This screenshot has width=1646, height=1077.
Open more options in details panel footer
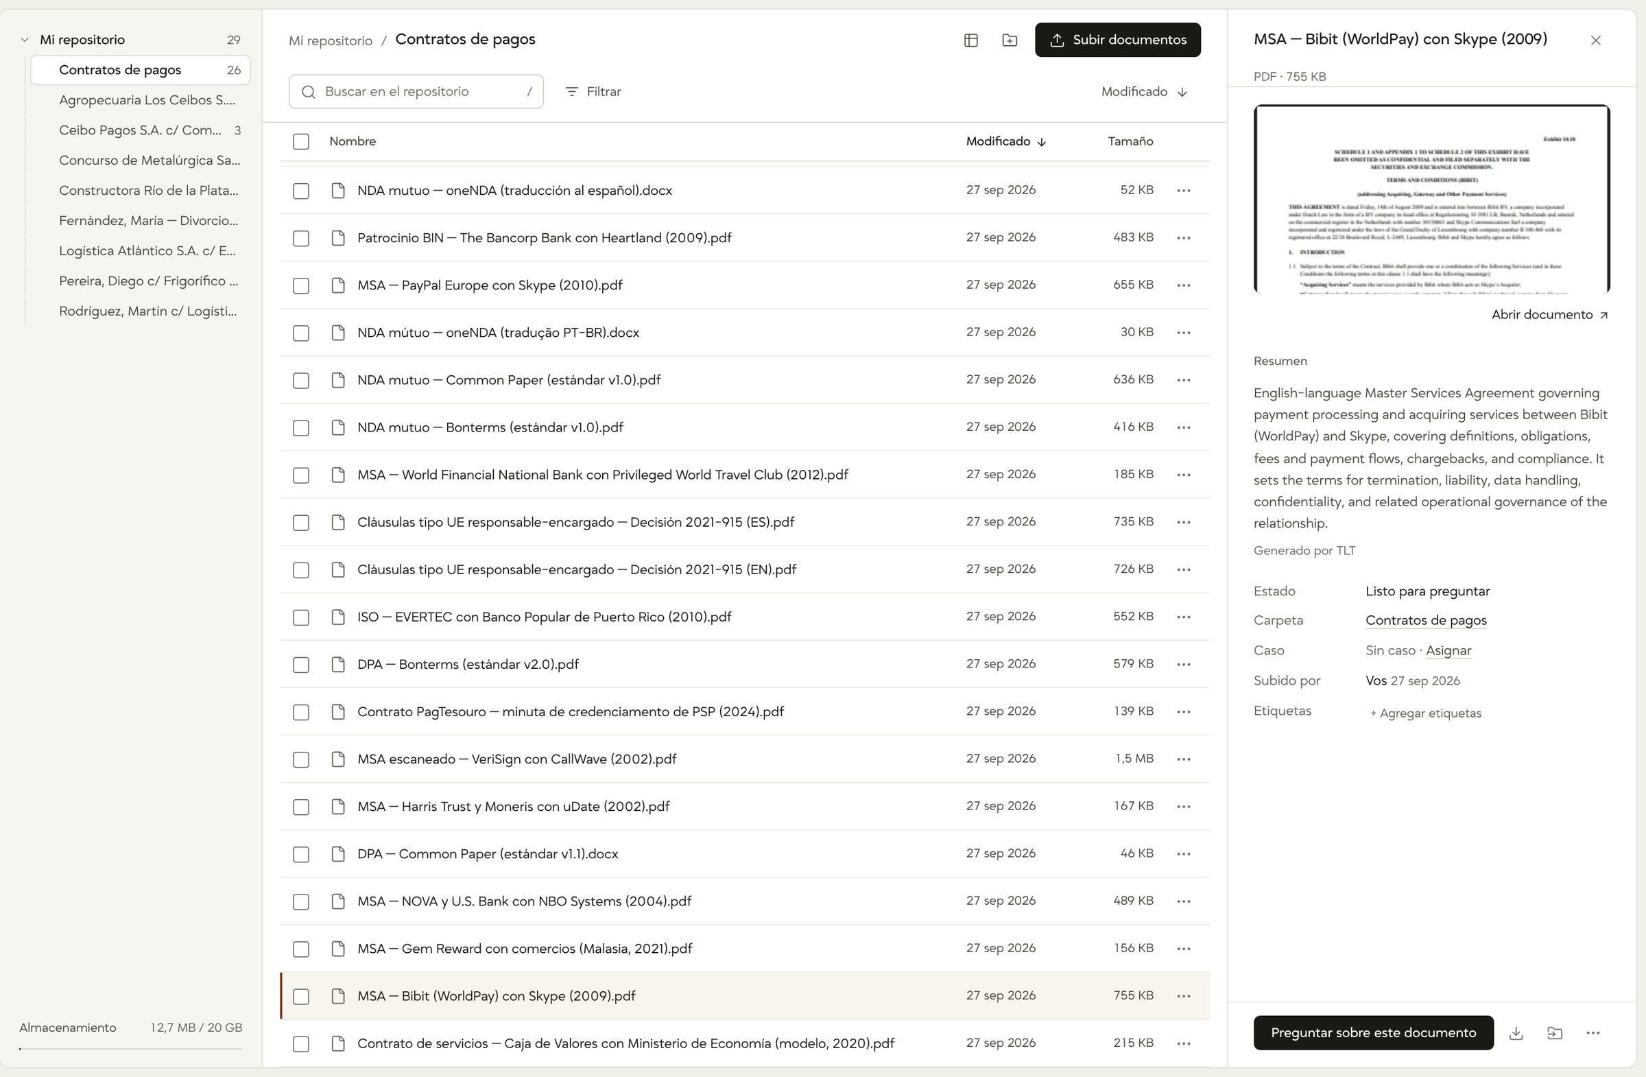click(x=1593, y=1032)
